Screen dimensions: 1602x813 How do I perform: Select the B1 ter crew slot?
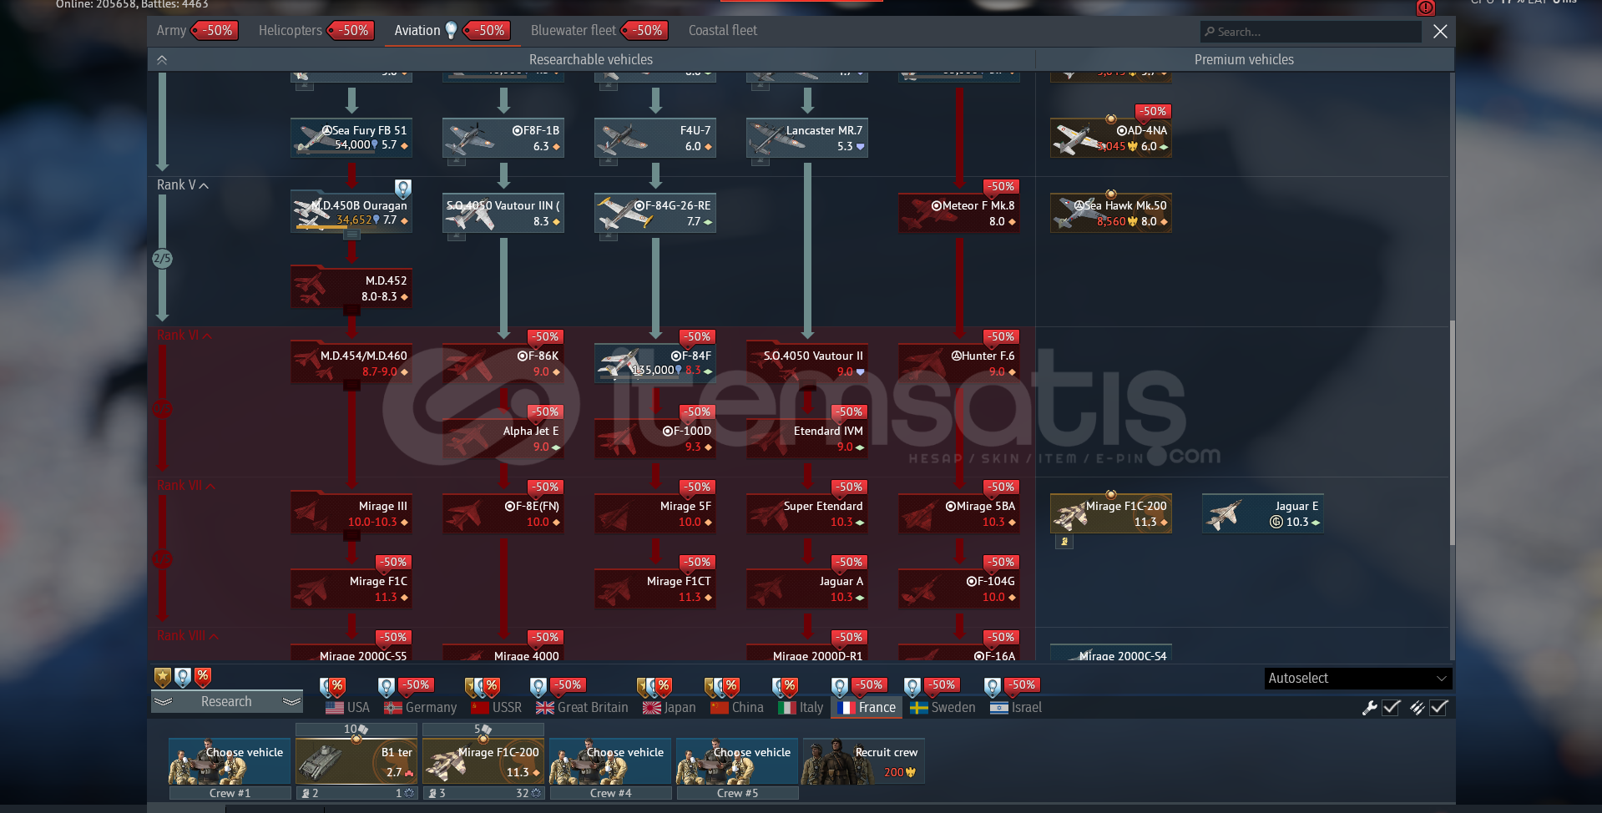(356, 761)
